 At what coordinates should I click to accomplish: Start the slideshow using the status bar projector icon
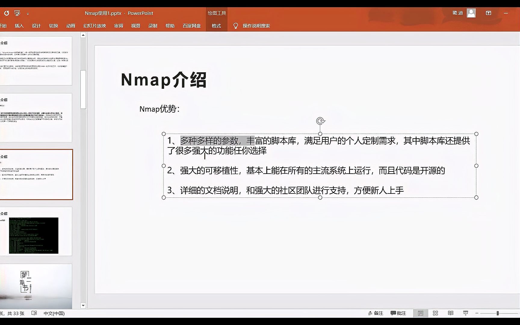pos(465,313)
